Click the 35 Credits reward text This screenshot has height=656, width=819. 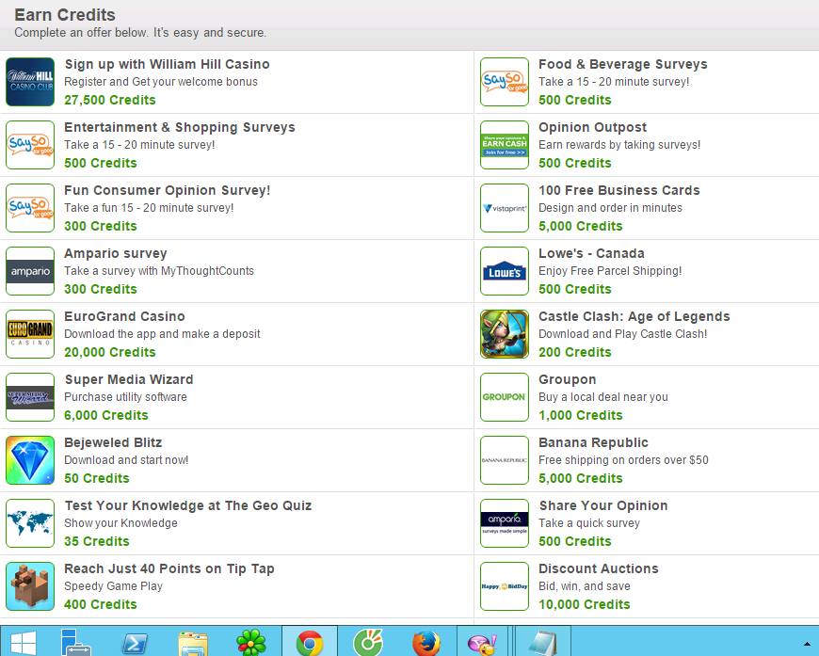tap(97, 541)
